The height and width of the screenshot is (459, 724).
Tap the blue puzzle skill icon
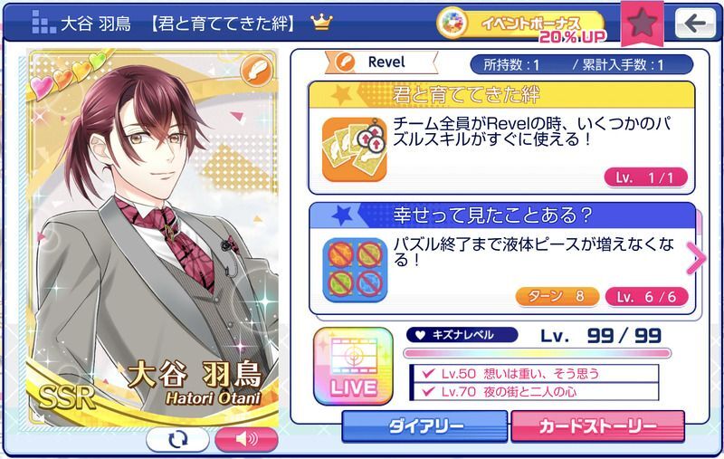tap(355, 270)
